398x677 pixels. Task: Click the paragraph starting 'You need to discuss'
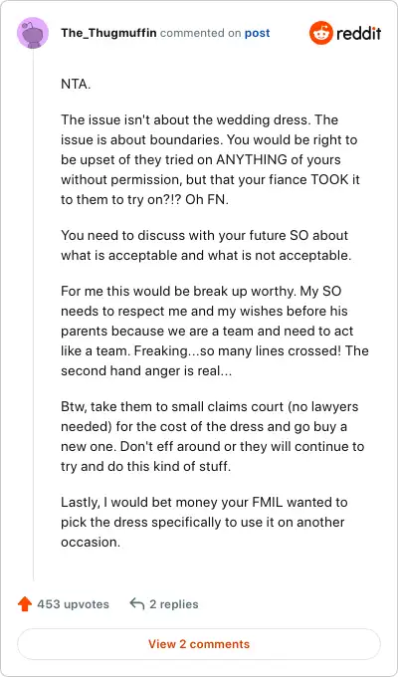(x=206, y=245)
